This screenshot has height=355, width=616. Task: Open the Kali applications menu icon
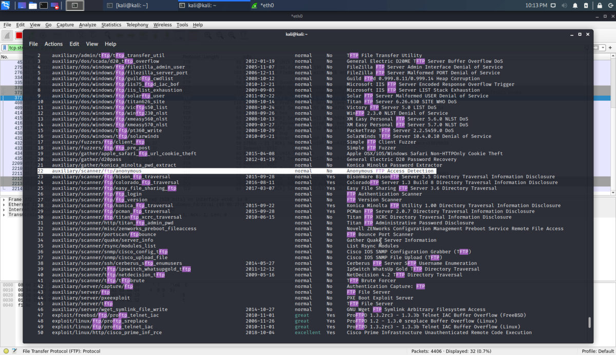pos(6,6)
